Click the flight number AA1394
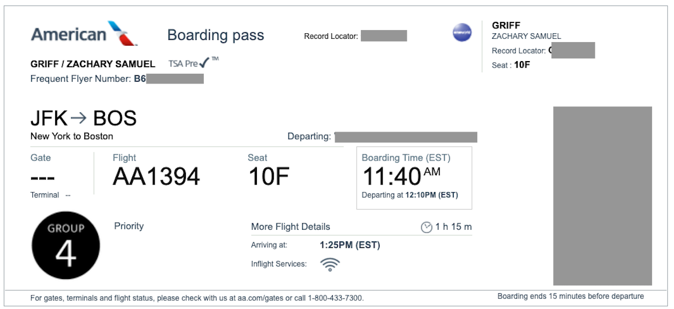This screenshot has width=674, height=309. pos(156,176)
